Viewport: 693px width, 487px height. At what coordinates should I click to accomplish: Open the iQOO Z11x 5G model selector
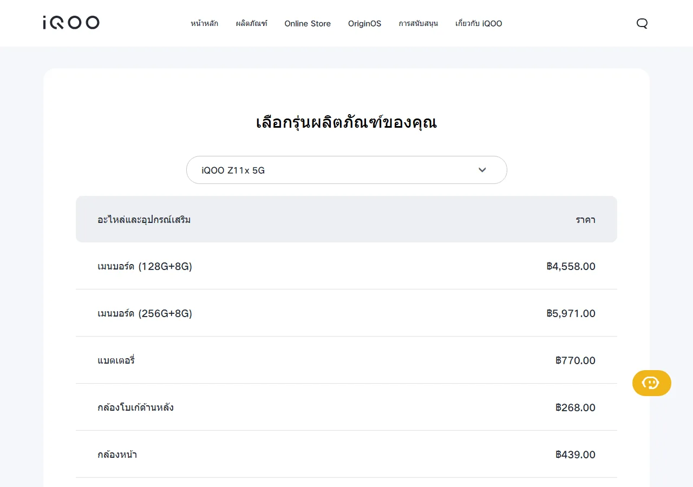(x=346, y=170)
